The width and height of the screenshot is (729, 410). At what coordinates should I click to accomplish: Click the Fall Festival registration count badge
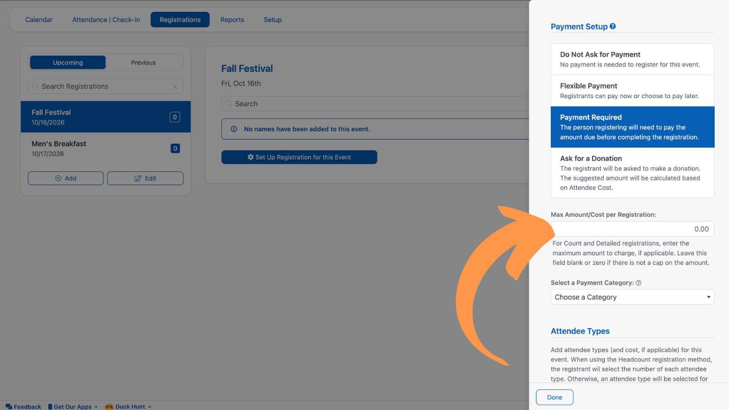pos(175,117)
